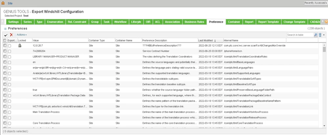Click the Site breadcrumb link
This screenshot has height=135, width=328.
[x=10, y=3]
